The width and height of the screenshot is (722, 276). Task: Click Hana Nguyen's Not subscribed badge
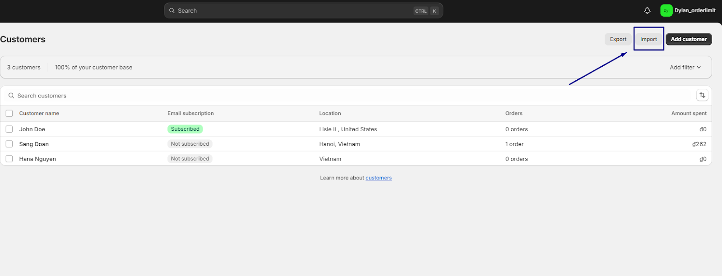[190, 159]
